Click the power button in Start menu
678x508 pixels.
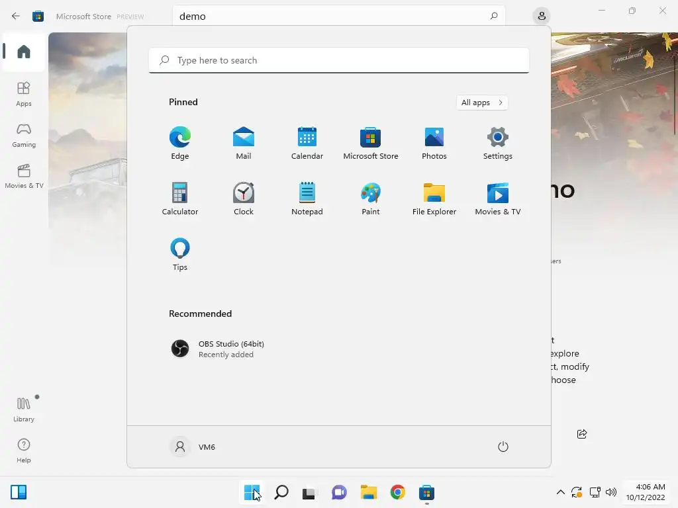point(503,446)
